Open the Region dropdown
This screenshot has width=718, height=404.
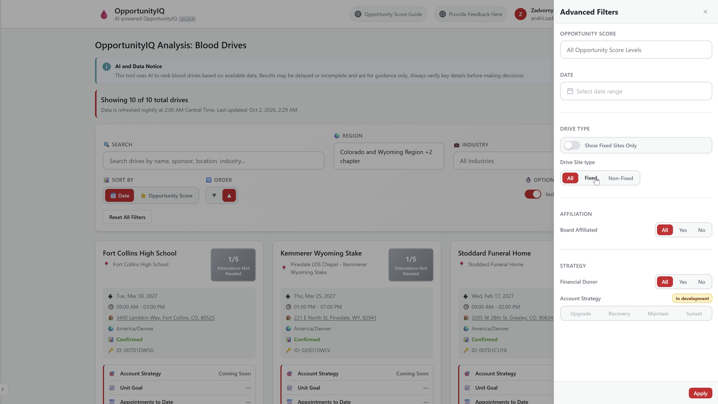(x=389, y=156)
